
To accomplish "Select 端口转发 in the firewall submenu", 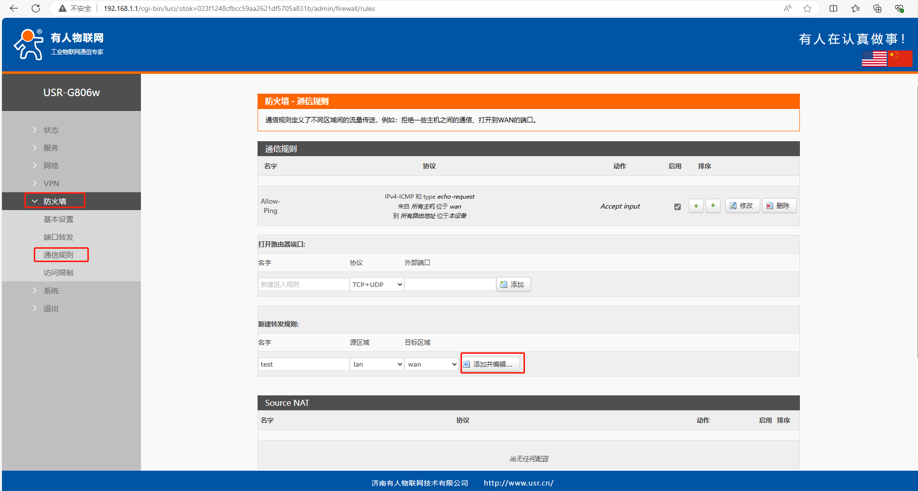I will pyautogui.click(x=59, y=237).
